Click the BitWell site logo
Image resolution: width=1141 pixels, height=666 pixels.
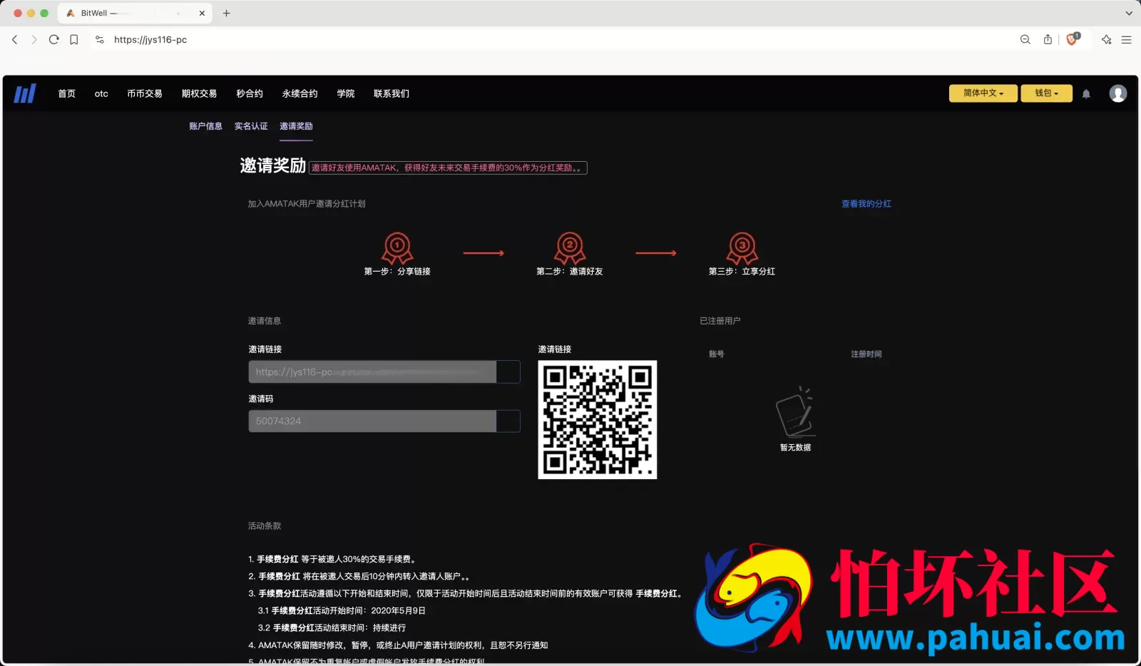pos(25,93)
